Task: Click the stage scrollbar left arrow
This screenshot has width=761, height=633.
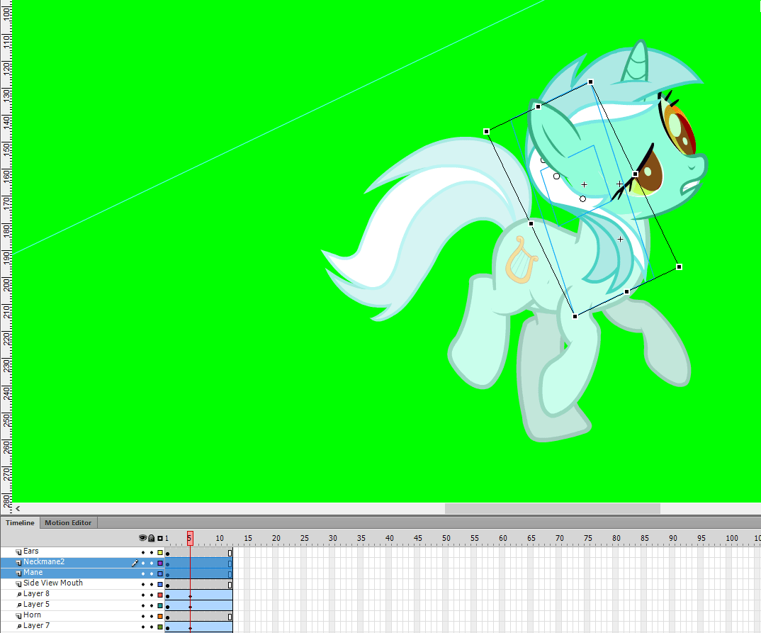Action: (18, 508)
